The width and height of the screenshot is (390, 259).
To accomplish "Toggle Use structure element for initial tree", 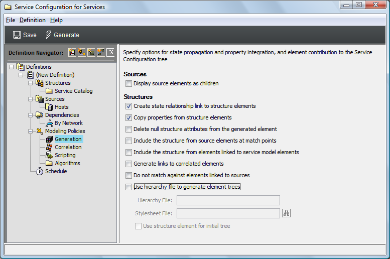I will point(138,226).
